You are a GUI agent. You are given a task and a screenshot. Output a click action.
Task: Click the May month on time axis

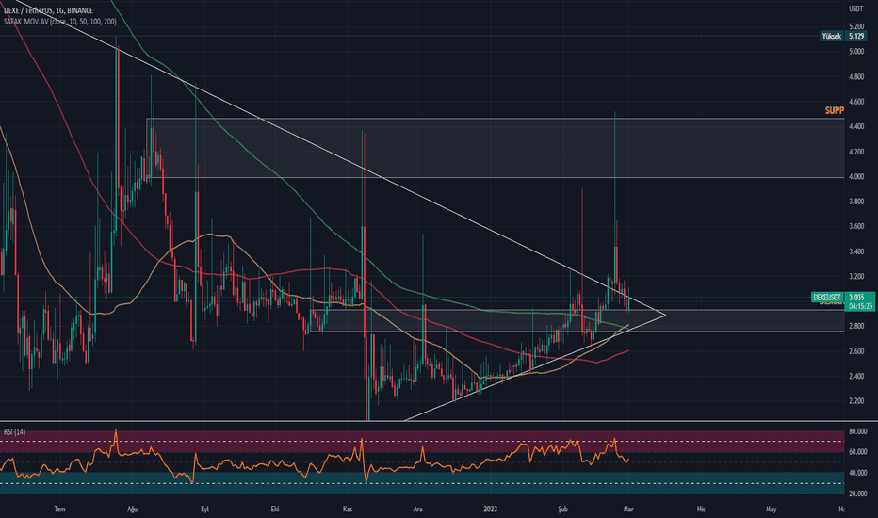point(771,509)
